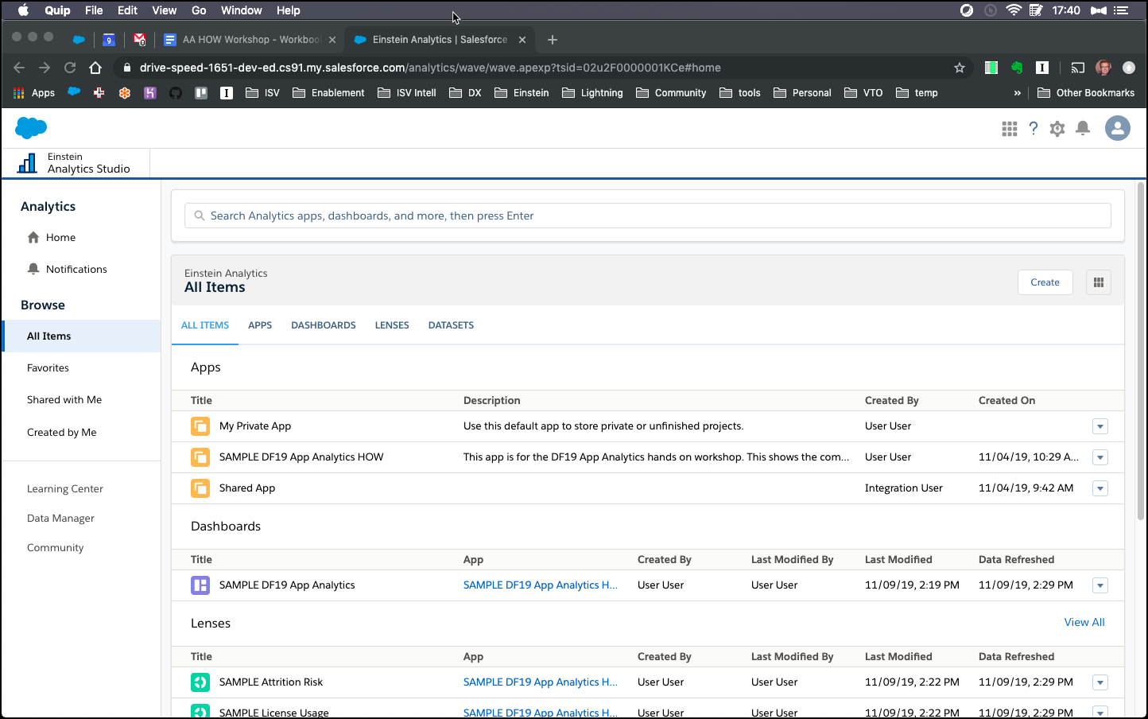Click View All for Lenses
1148x719 pixels.
click(1084, 622)
